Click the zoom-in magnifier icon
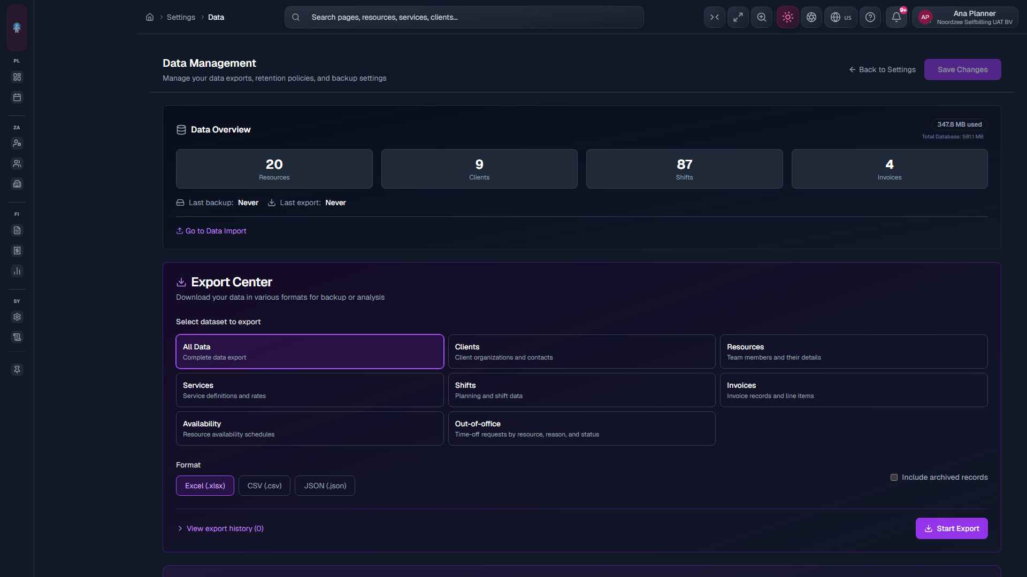Screen dimensions: 1027x577 click(x=762, y=17)
